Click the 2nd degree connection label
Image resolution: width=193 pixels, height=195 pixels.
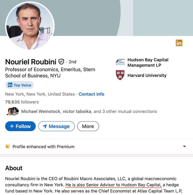pos(72,62)
